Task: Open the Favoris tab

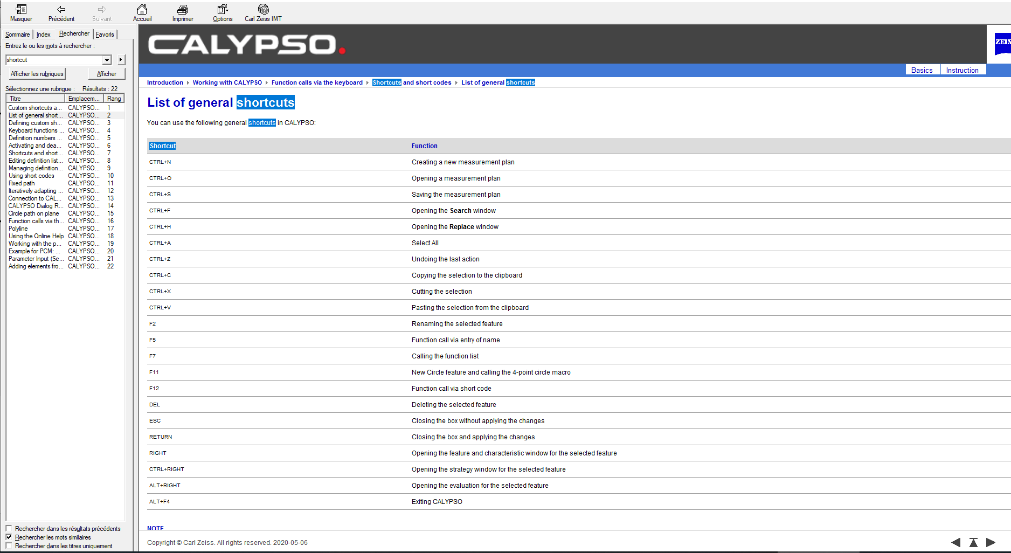Action: click(x=105, y=34)
